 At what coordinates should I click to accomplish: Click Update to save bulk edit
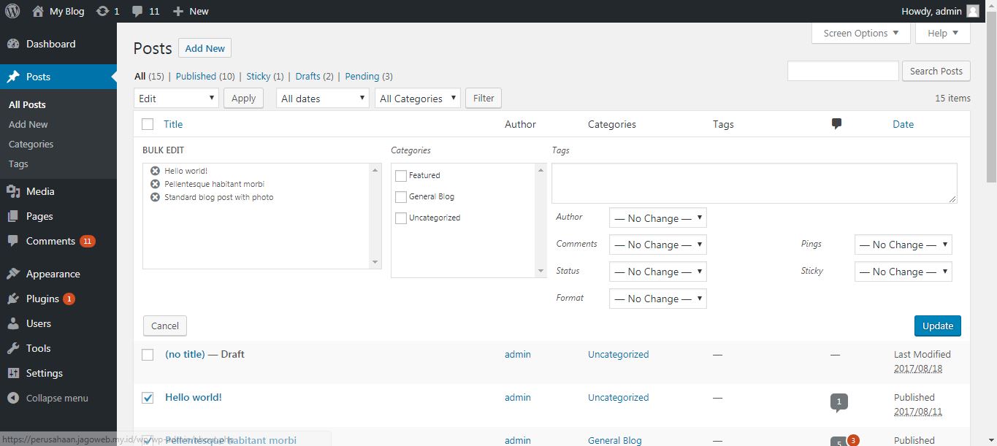938,326
